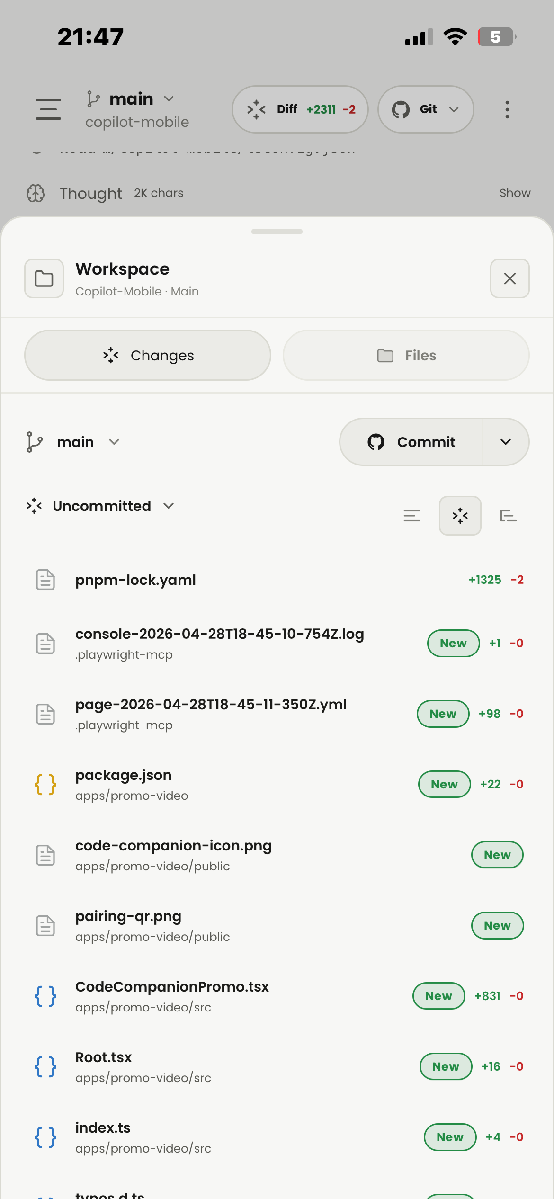This screenshot has height=1199, width=554.
Task: Tap file icon for pairing-qr.png
Action: click(45, 926)
